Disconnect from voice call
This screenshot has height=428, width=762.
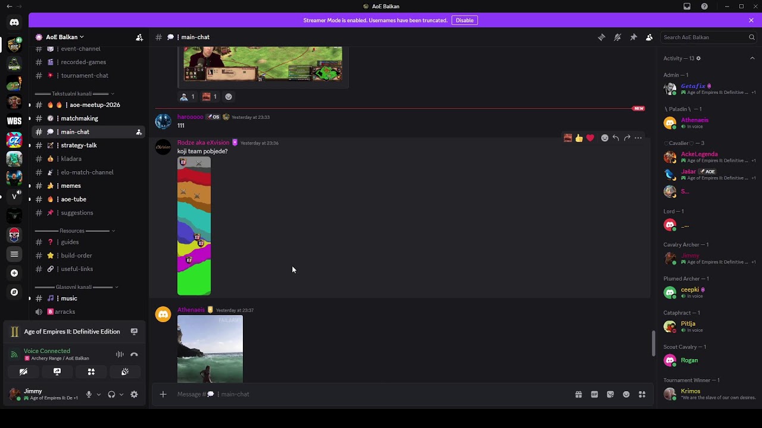click(134, 354)
